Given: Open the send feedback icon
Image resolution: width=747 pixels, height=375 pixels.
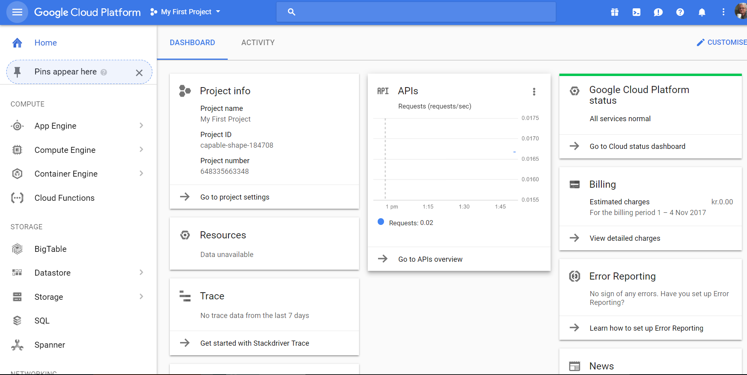Looking at the screenshot, I should coord(658,12).
